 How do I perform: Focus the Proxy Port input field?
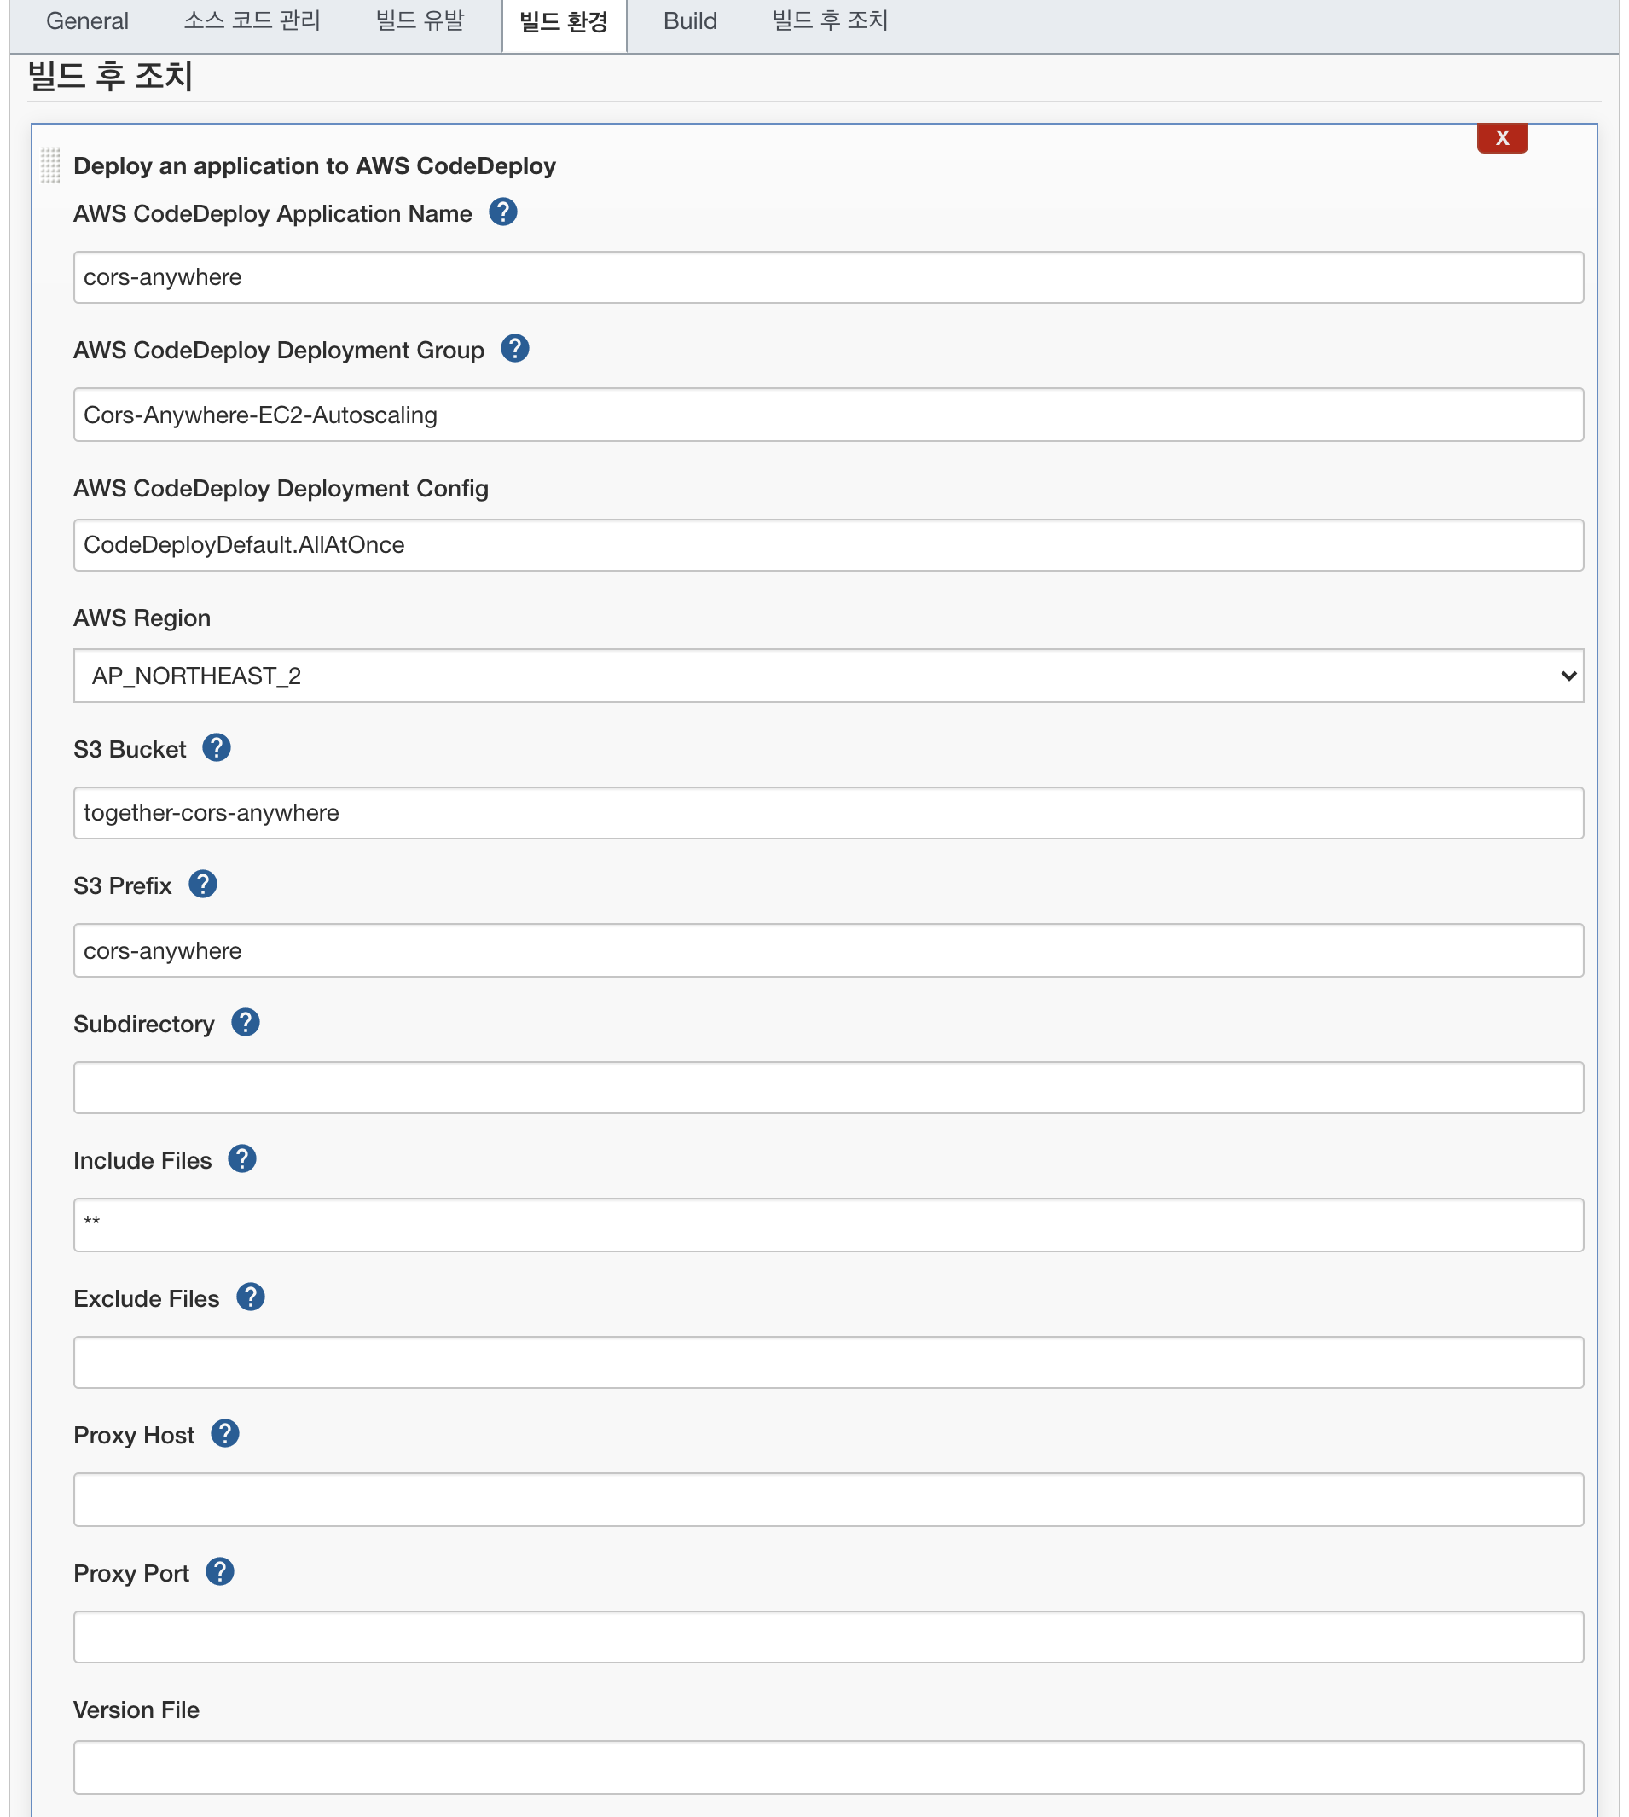pyautogui.click(x=828, y=1637)
